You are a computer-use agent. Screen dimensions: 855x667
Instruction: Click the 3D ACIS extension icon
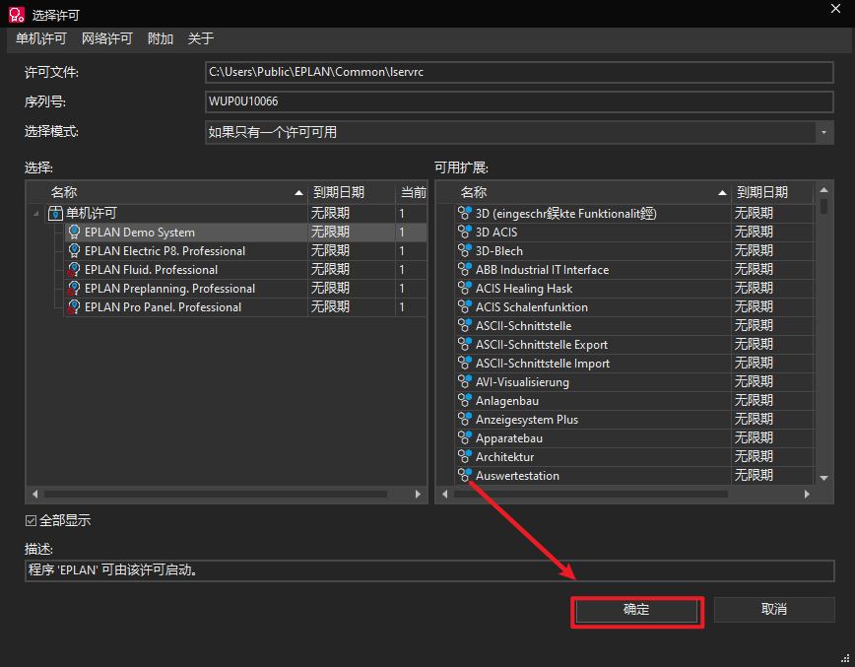click(x=465, y=233)
